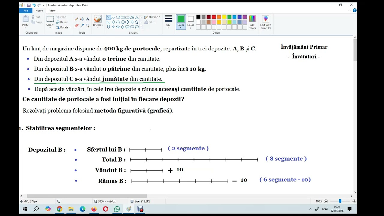The image size is (384, 216).
Task: Choose the Five-point star shape
Action: tap(118, 27)
